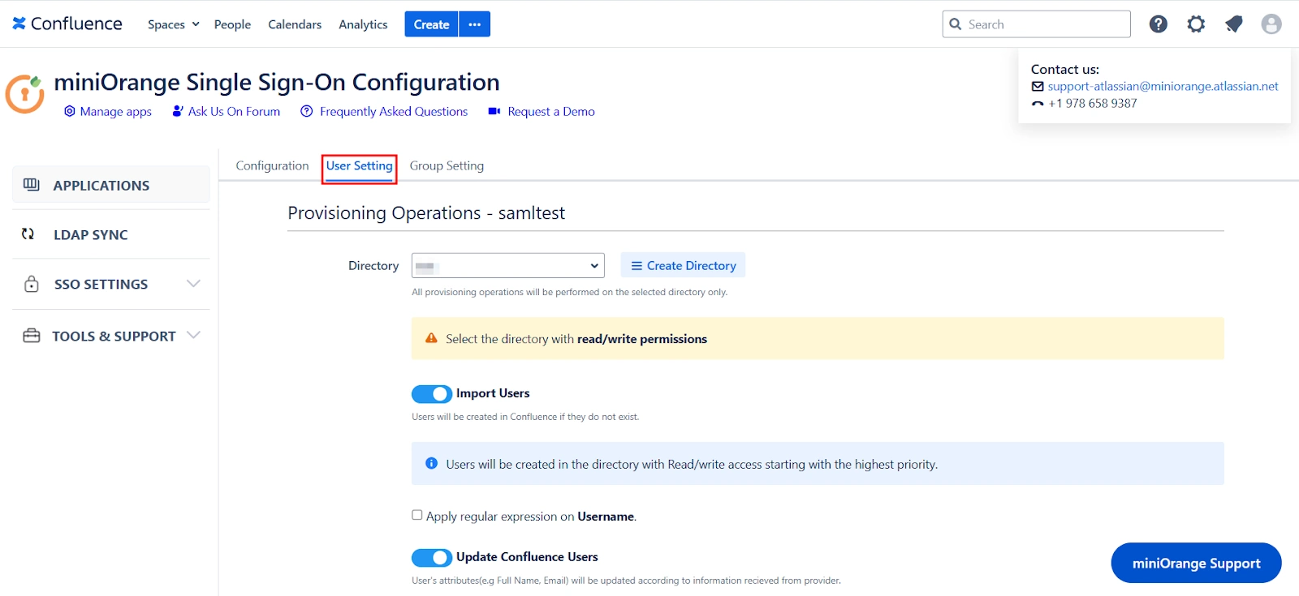Click the Applications panel icon in sidebar
This screenshot has width=1299, height=596.
(32, 185)
